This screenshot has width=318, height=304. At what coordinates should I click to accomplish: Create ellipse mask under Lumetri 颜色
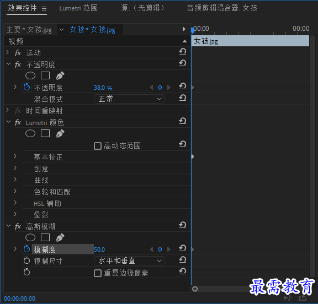pos(30,133)
